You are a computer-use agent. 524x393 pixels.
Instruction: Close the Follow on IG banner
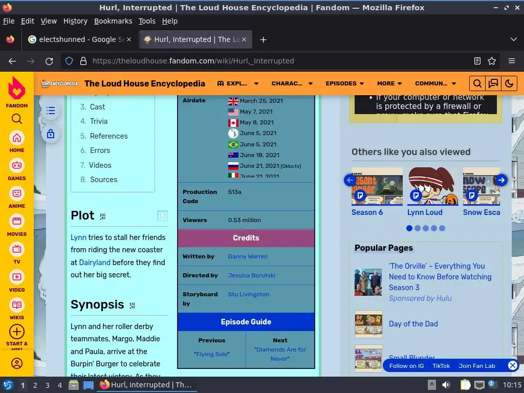coord(513,365)
